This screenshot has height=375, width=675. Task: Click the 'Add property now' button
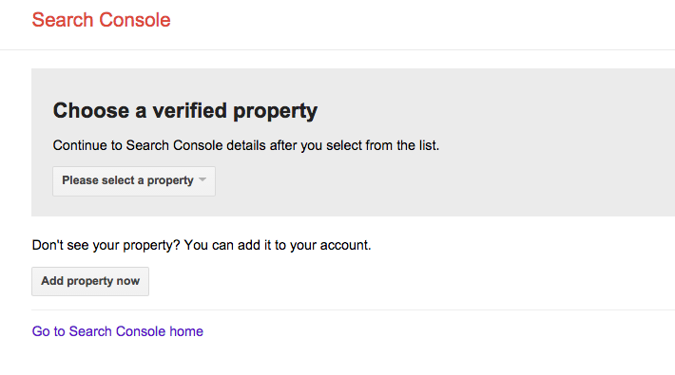pyautogui.click(x=90, y=281)
